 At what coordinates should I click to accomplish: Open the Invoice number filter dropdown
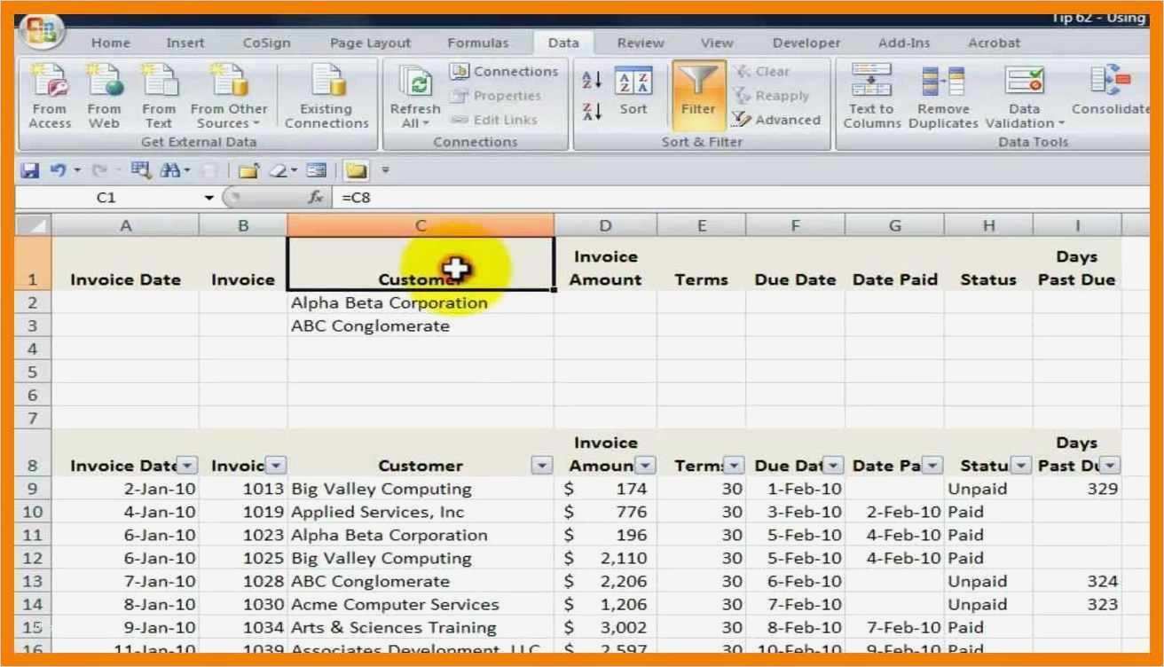276,466
